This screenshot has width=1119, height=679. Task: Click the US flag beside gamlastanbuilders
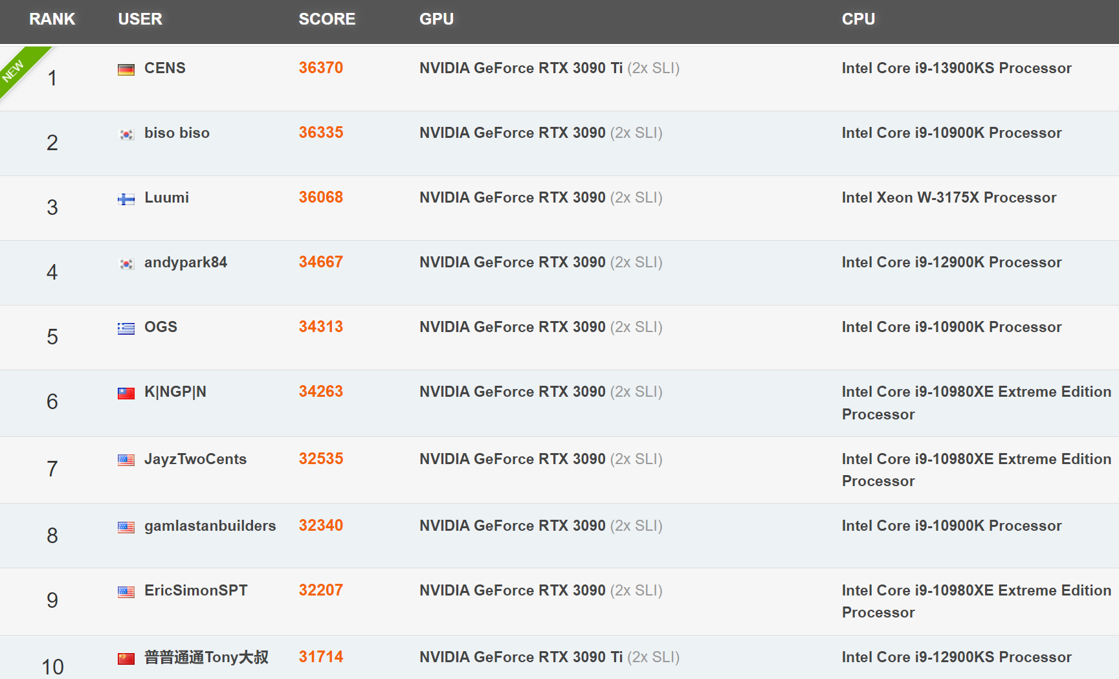click(x=126, y=527)
